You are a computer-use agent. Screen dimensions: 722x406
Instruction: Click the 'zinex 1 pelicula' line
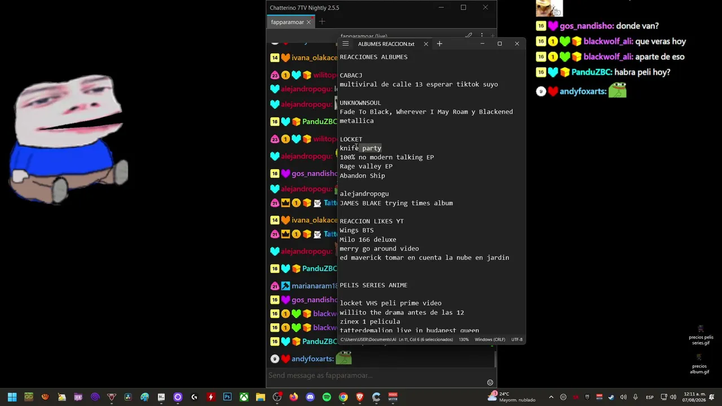tap(369, 321)
